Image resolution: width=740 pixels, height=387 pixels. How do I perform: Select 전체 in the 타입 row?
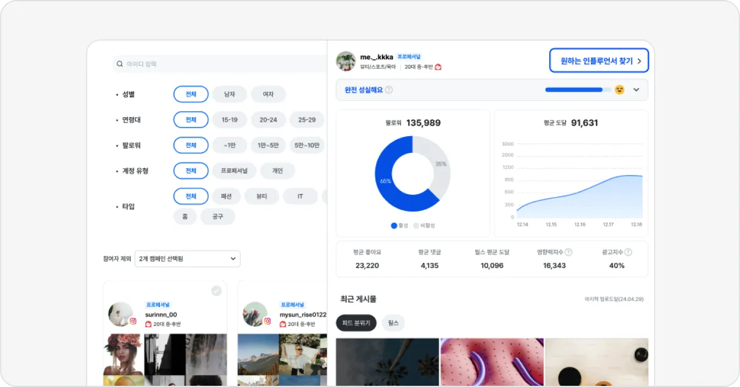[191, 196]
